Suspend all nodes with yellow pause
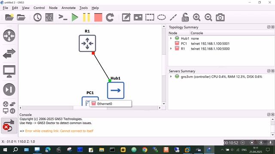275x154 pixels. pyautogui.click(x=86, y=18)
